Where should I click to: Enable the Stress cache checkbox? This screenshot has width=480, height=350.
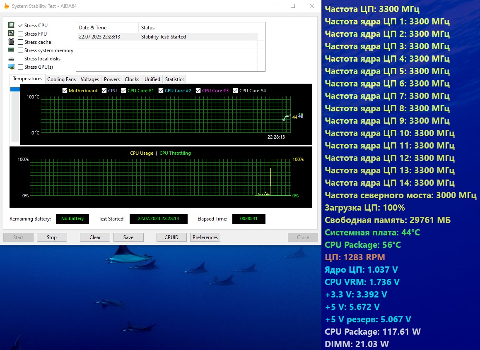coord(21,42)
